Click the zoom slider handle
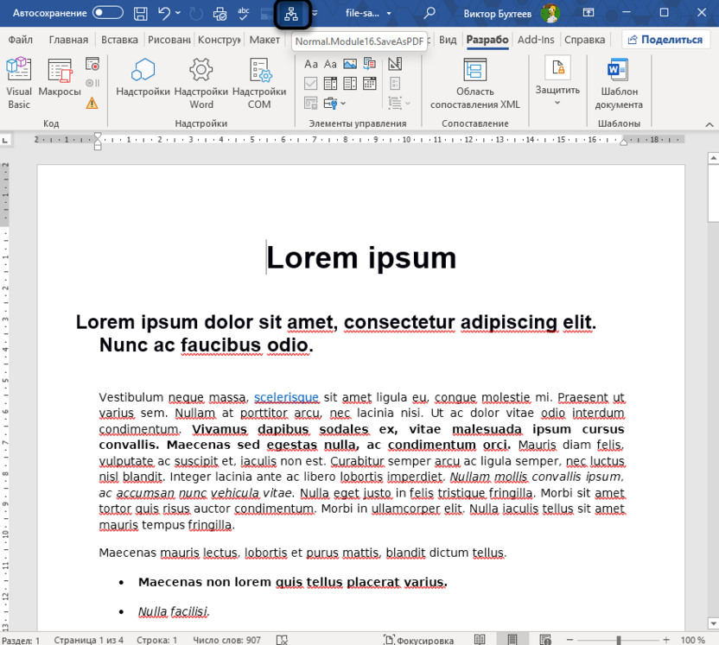719x645 pixels. click(619, 640)
